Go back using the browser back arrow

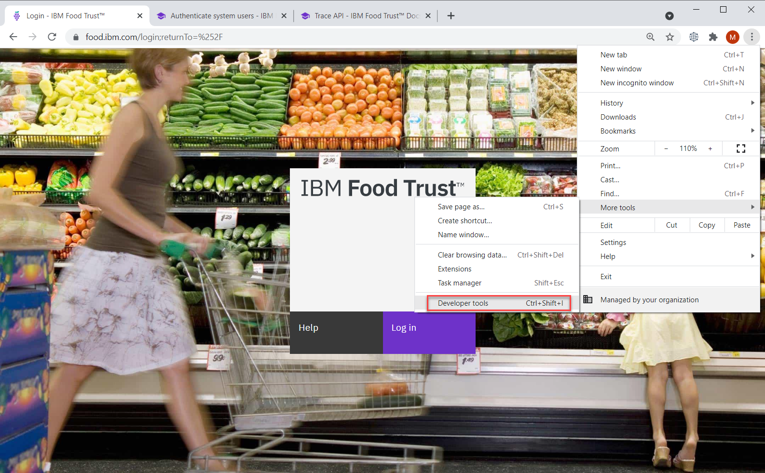coord(13,37)
